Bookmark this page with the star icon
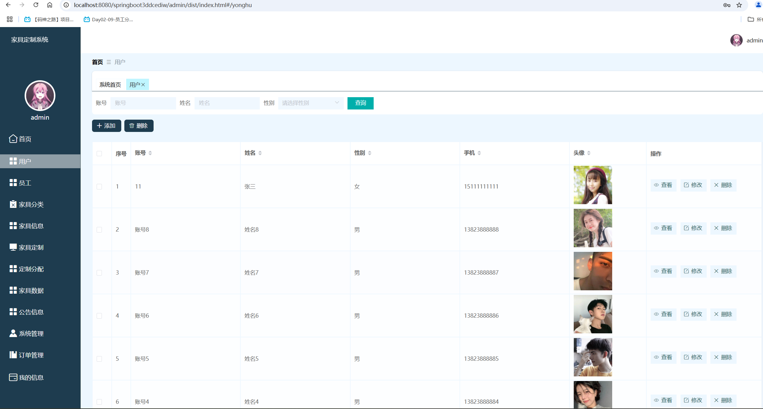763x409 pixels. point(739,5)
